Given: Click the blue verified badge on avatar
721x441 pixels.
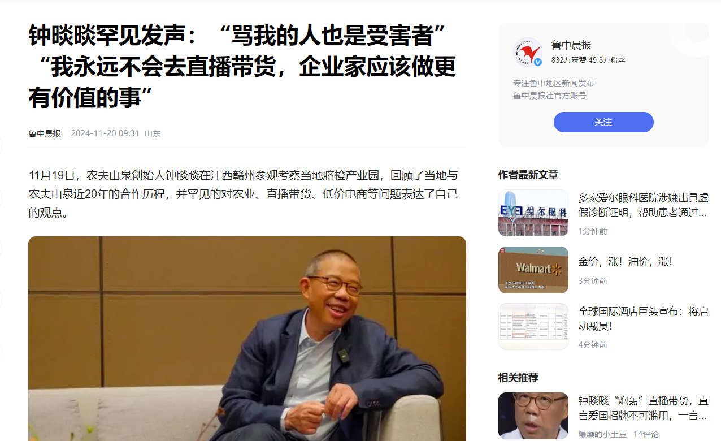Looking at the screenshot, I should [x=538, y=62].
